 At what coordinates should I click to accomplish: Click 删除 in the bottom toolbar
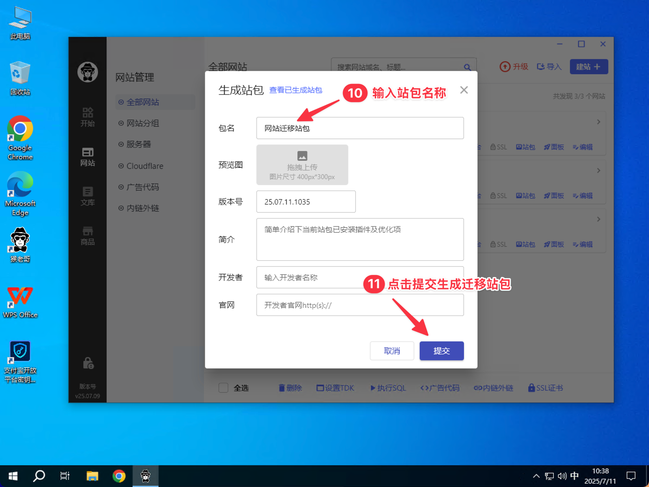pyautogui.click(x=290, y=388)
